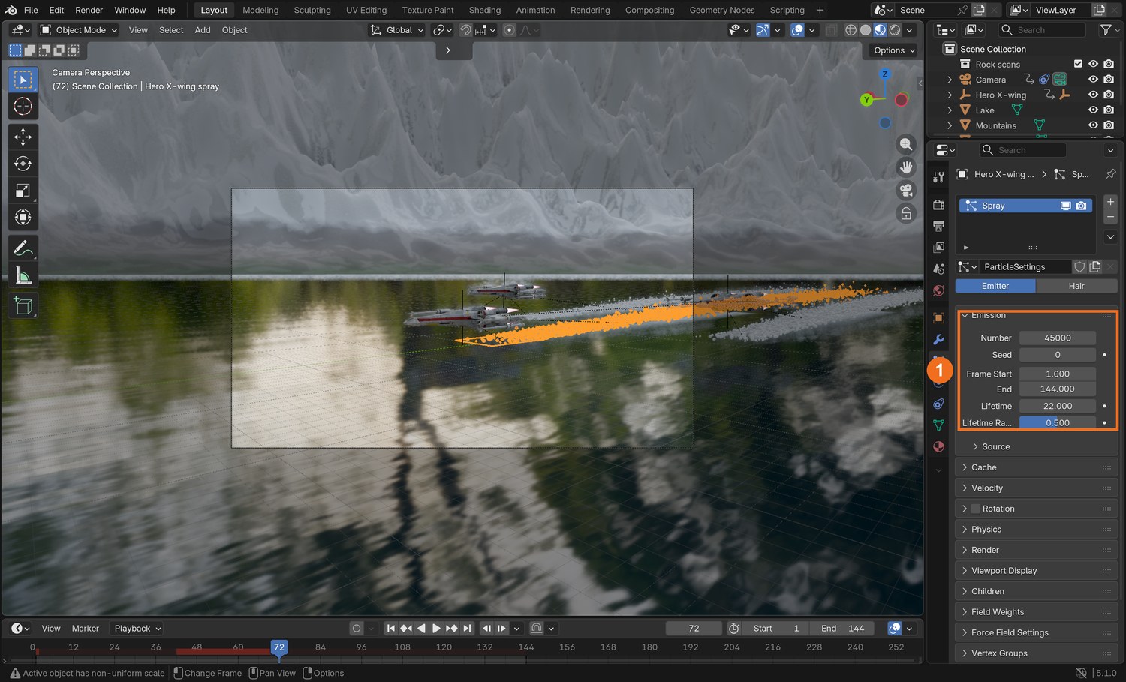Select the Select Box tool
Screen dimensions: 1126x682
(x=23, y=80)
